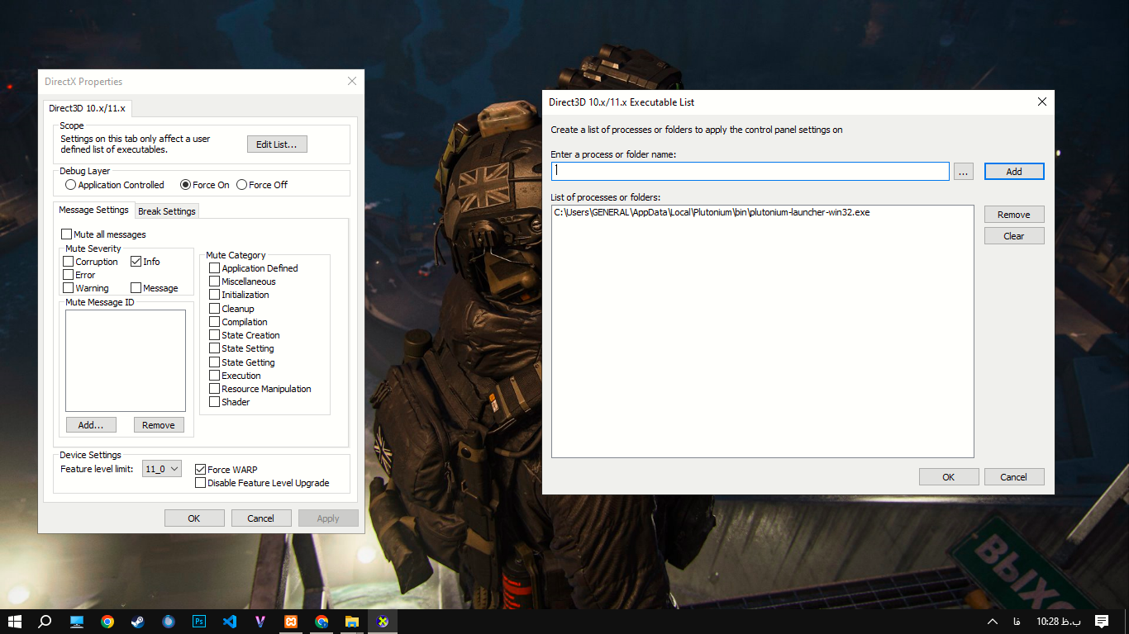Cancel the Executable List window
This screenshot has width=1129, height=634.
click(1014, 477)
